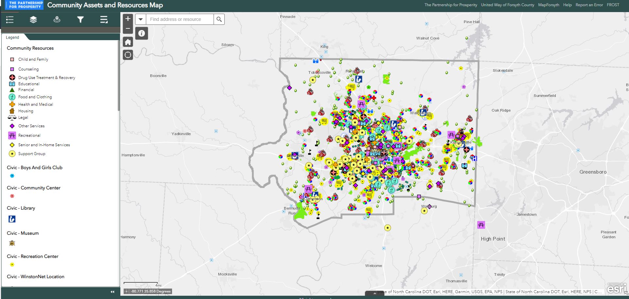The height and width of the screenshot is (299, 629).
Task: Click the Report an Error link
Action: pyautogui.click(x=589, y=5)
